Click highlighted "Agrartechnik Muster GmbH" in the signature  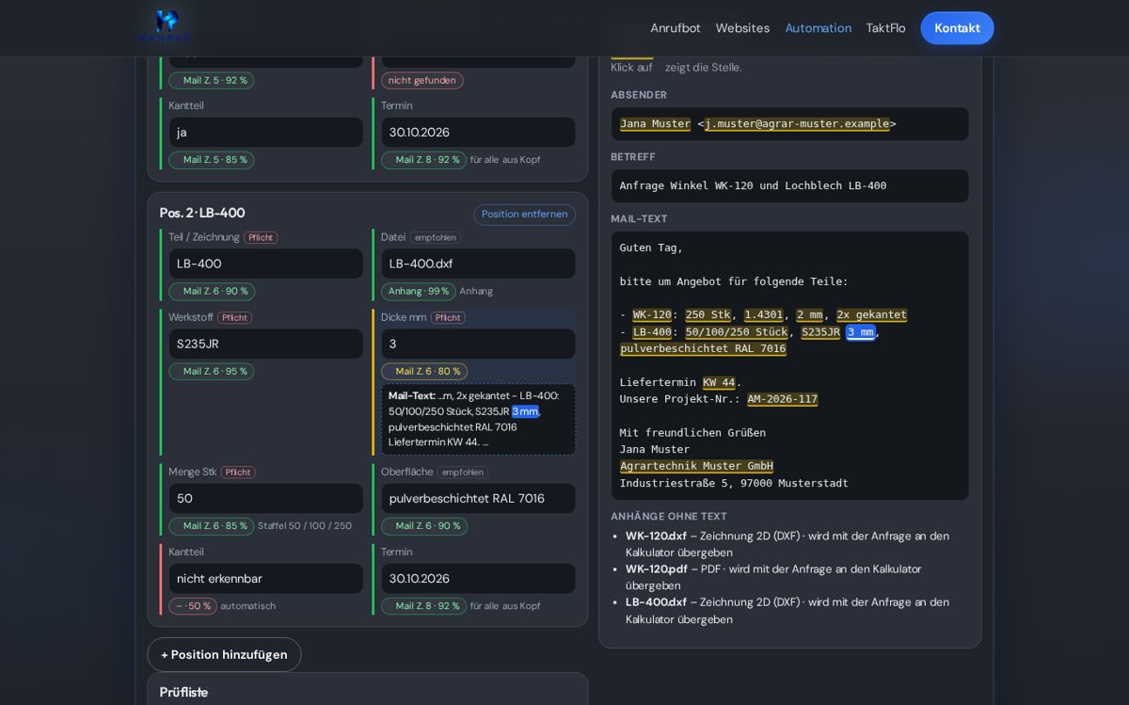pyautogui.click(x=696, y=466)
